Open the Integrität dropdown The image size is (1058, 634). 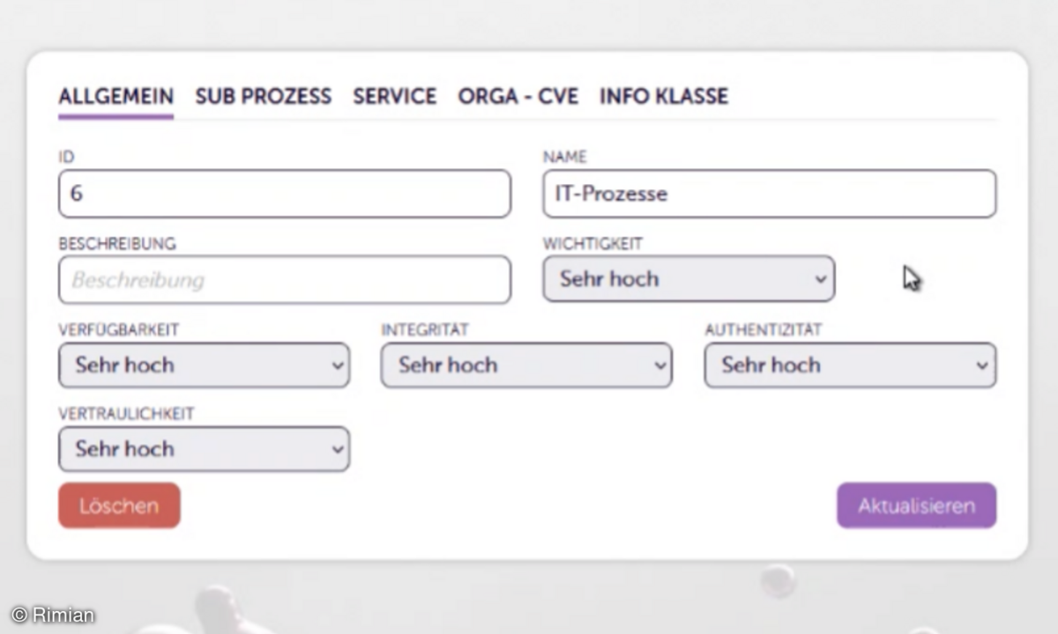[526, 365]
